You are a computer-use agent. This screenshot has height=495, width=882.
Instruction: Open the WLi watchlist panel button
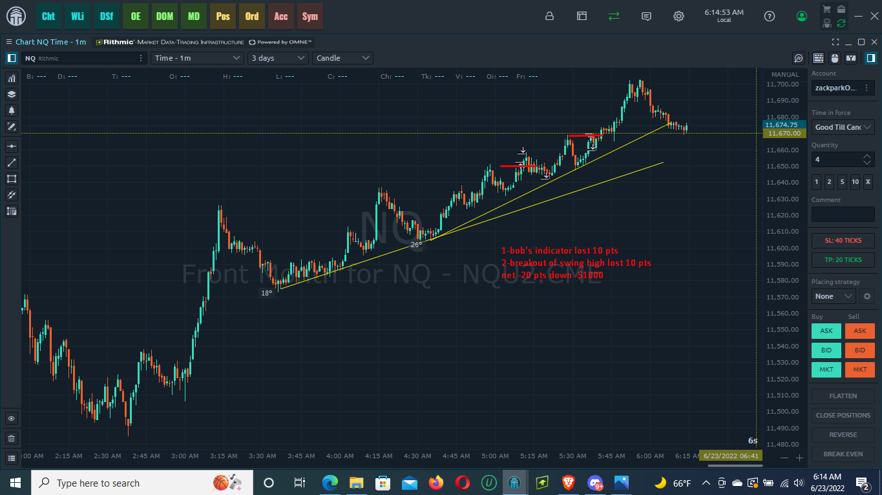pyautogui.click(x=78, y=16)
